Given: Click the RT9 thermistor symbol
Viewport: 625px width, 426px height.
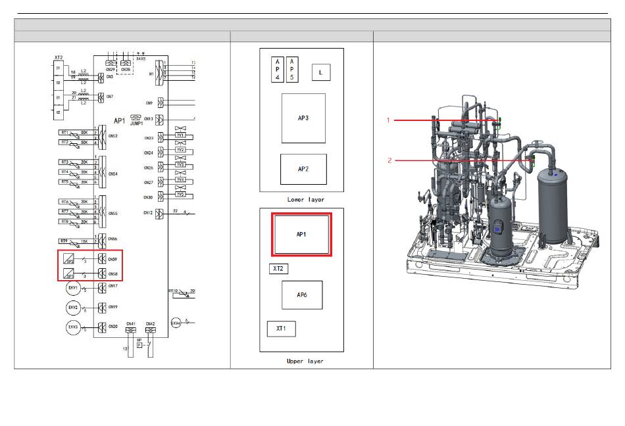Looking at the screenshot, I should pos(74,243).
